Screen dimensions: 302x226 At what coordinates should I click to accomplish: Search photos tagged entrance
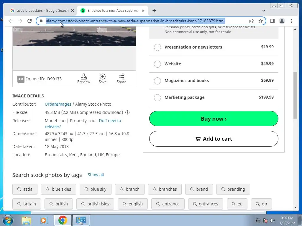coord(168,204)
